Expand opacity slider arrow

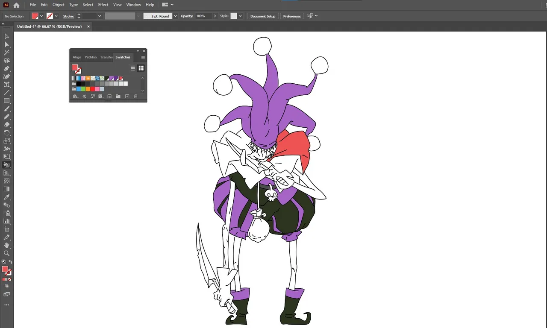click(x=215, y=16)
